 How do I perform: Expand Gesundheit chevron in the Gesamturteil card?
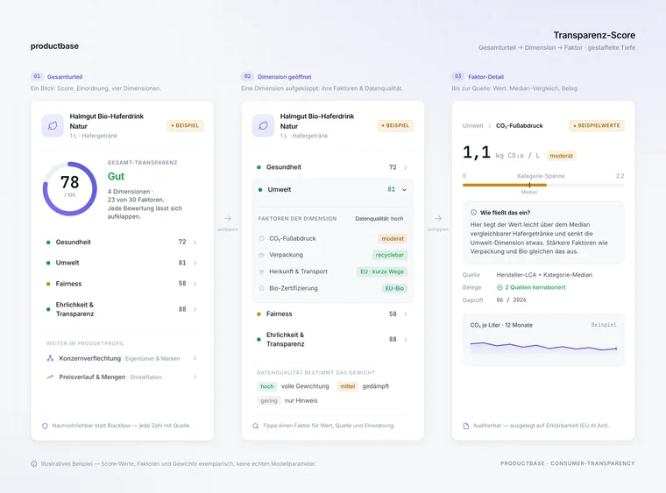click(195, 243)
